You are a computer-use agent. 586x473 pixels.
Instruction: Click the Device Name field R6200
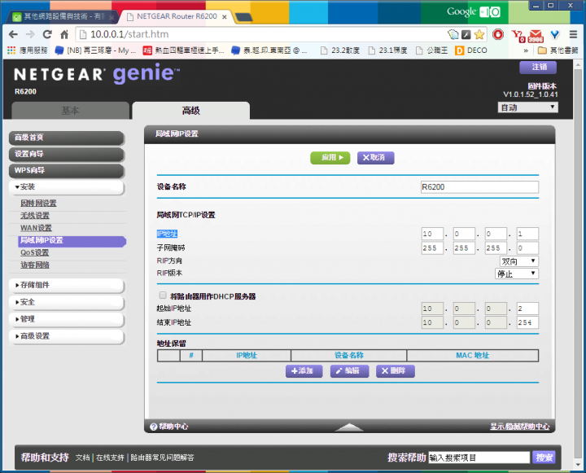pyautogui.click(x=479, y=187)
